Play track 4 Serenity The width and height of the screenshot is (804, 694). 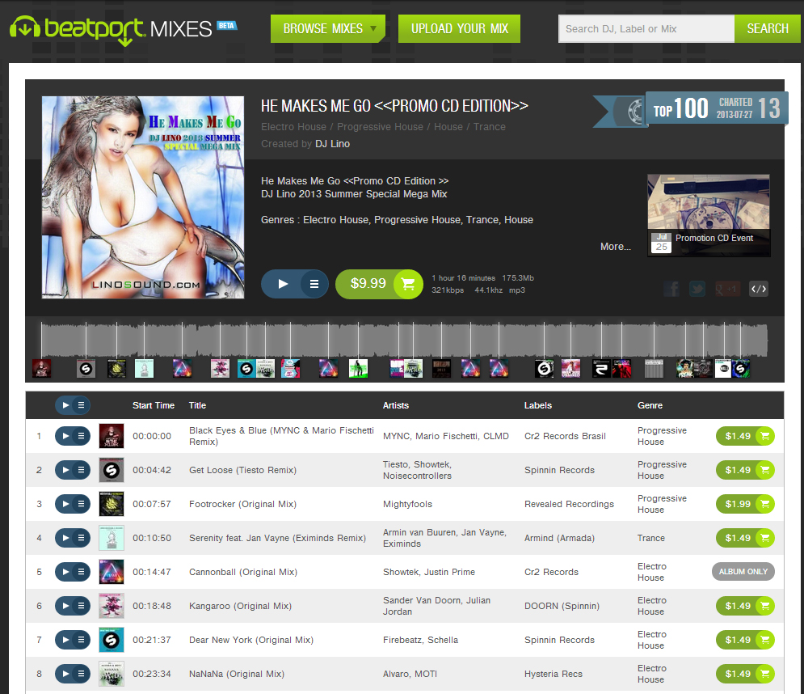[65, 538]
